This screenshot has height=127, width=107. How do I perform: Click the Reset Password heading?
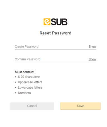click(55, 33)
